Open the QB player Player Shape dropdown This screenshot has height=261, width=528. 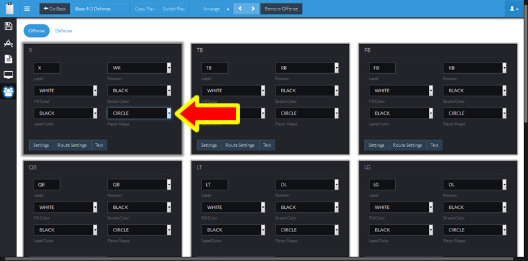pyautogui.click(x=139, y=230)
